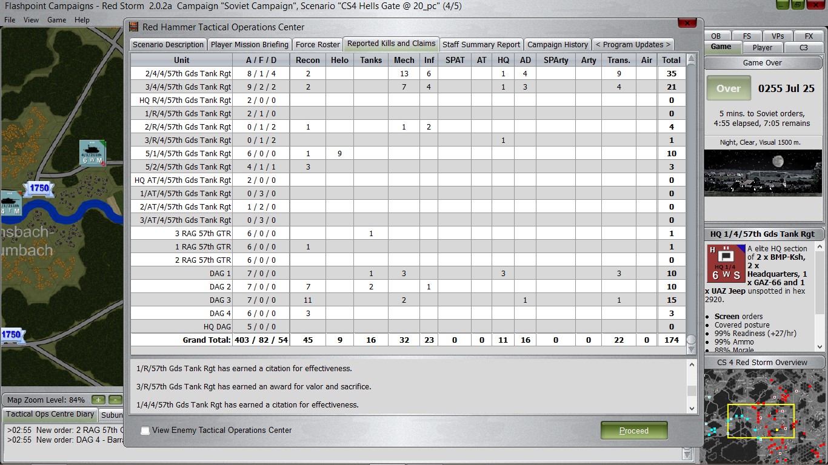View the Staff Summary Report tab
Screen dimensions: 828x465
tap(481, 44)
